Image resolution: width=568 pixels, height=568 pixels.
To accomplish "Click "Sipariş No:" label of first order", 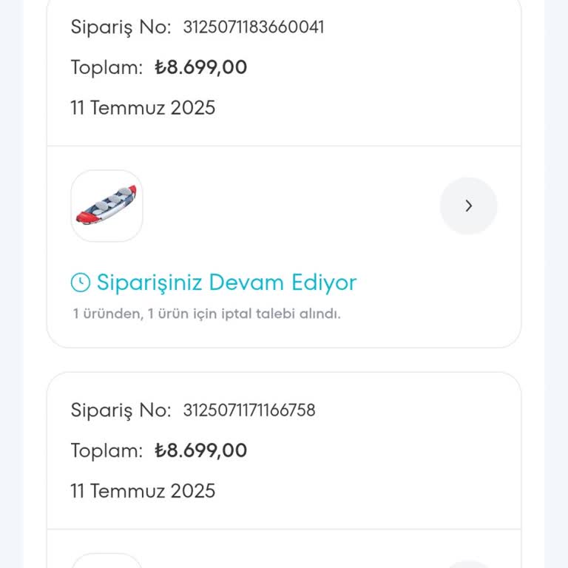I will (x=121, y=27).
